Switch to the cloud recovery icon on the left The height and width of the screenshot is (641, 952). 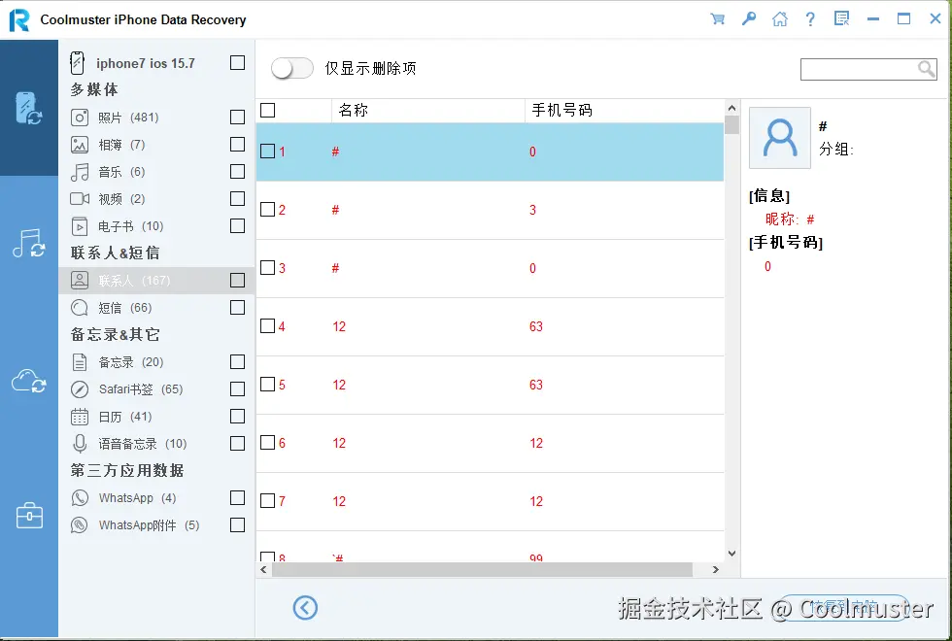[29, 379]
